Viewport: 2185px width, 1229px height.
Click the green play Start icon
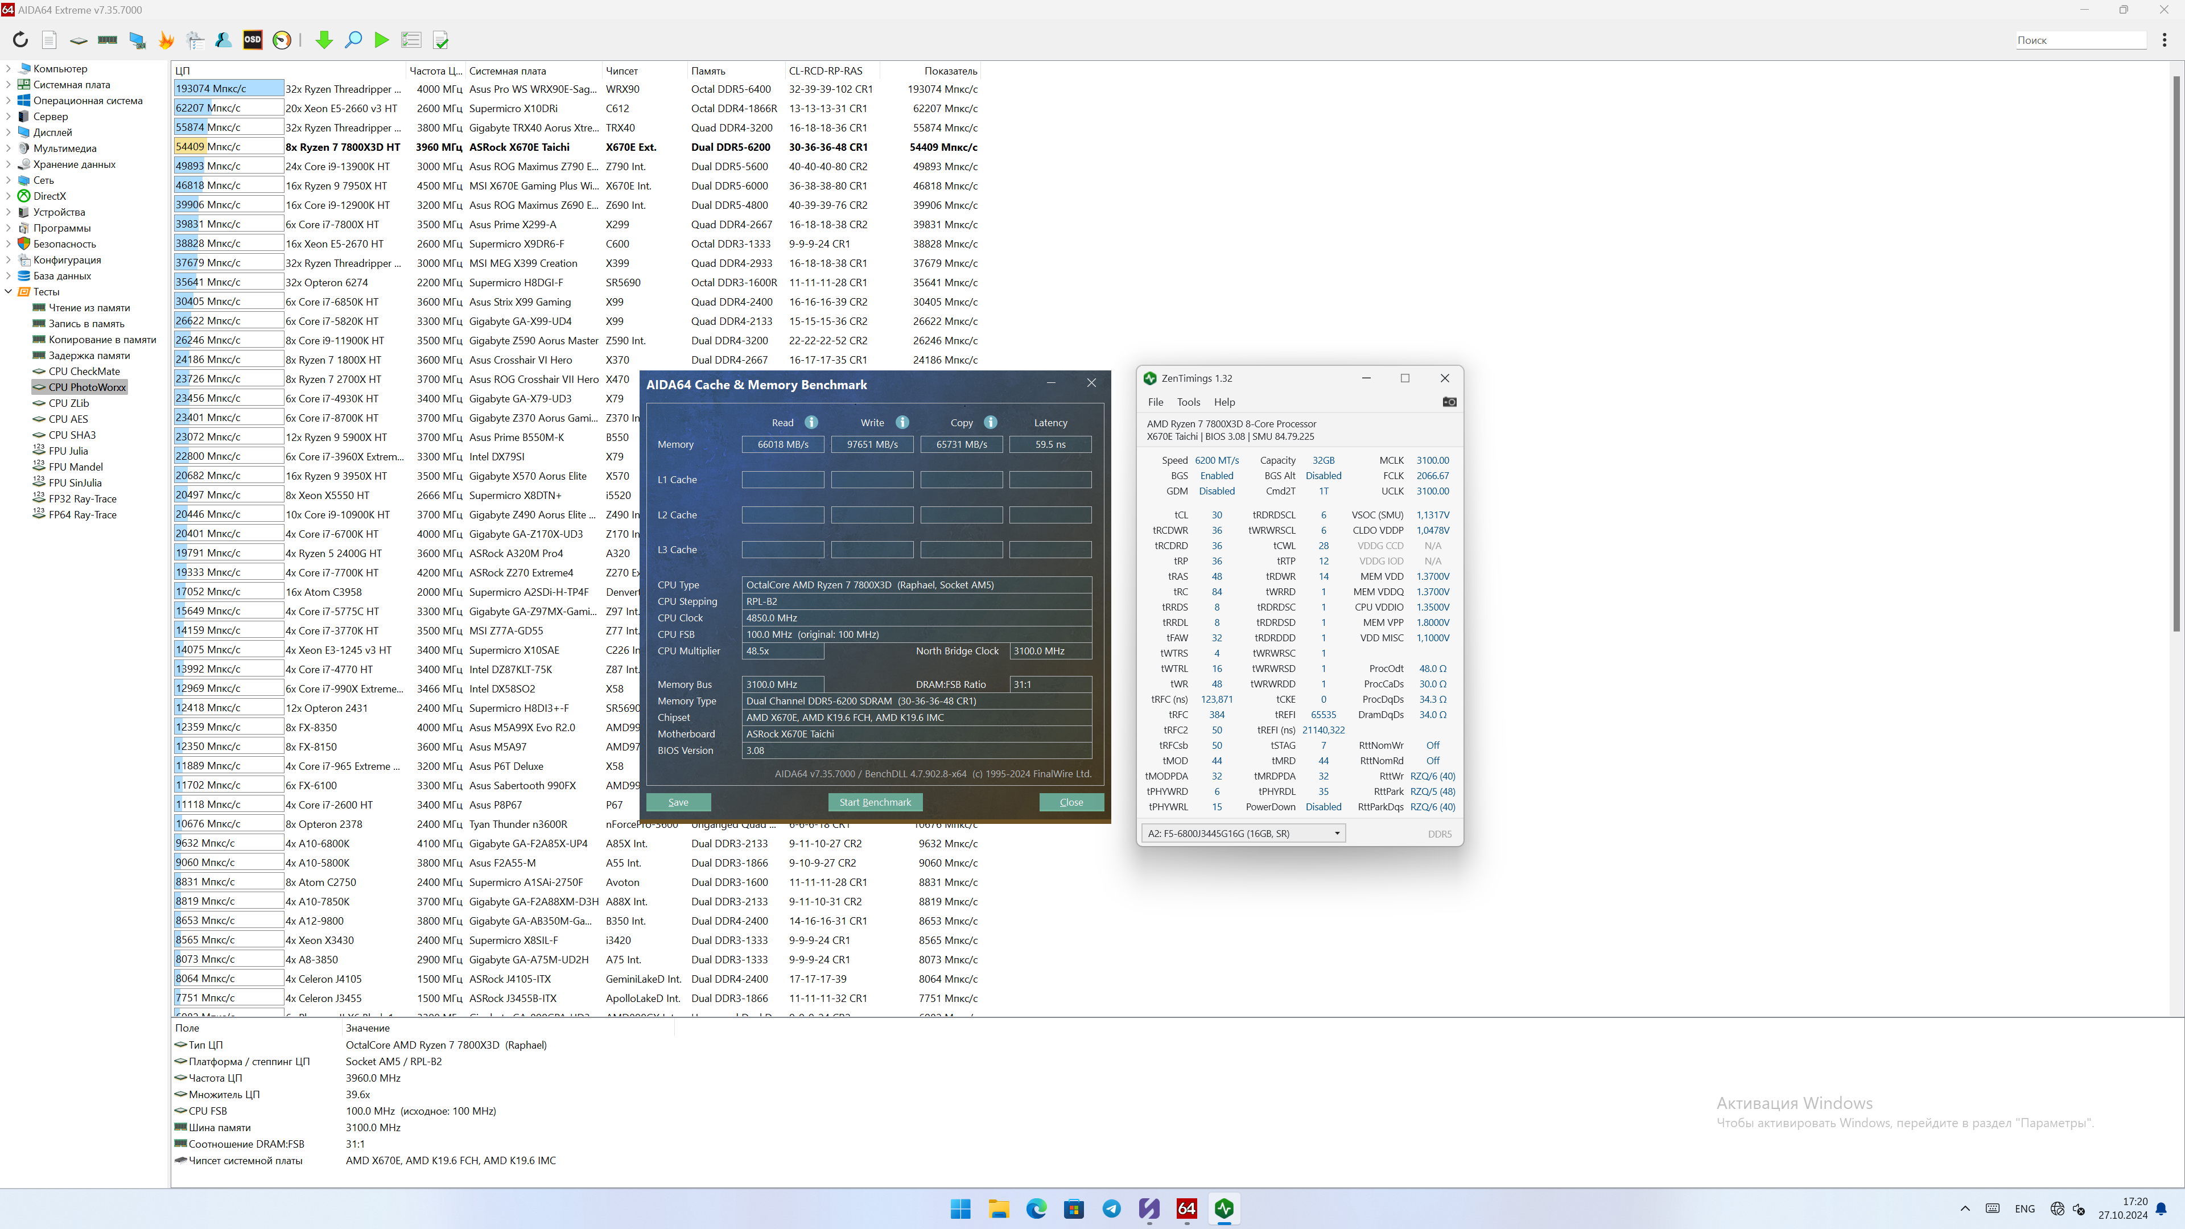(382, 40)
